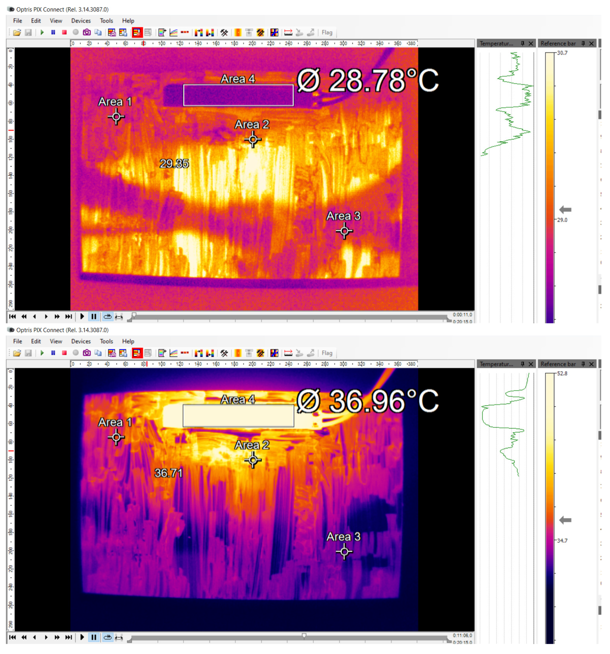This screenshot has width=610, height=654.
Task: Click the ruler measurement icon in bottom window toolbar
Action: tap(288, 353)
